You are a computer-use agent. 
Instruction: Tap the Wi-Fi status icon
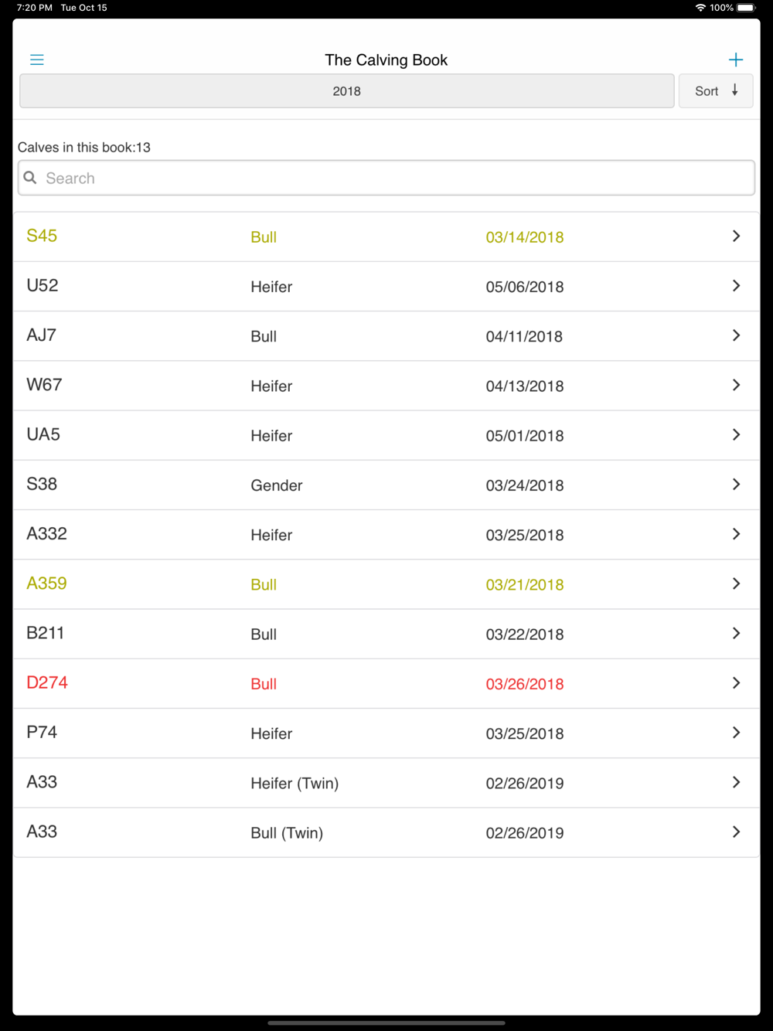(700, 8)
